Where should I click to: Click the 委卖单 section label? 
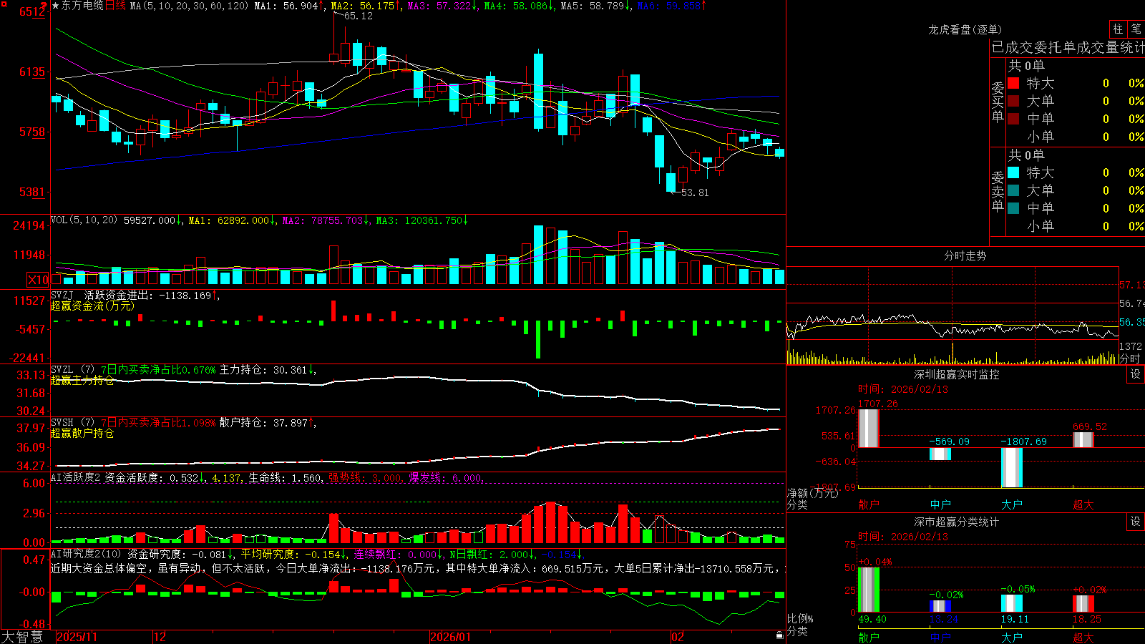[998, 191]
